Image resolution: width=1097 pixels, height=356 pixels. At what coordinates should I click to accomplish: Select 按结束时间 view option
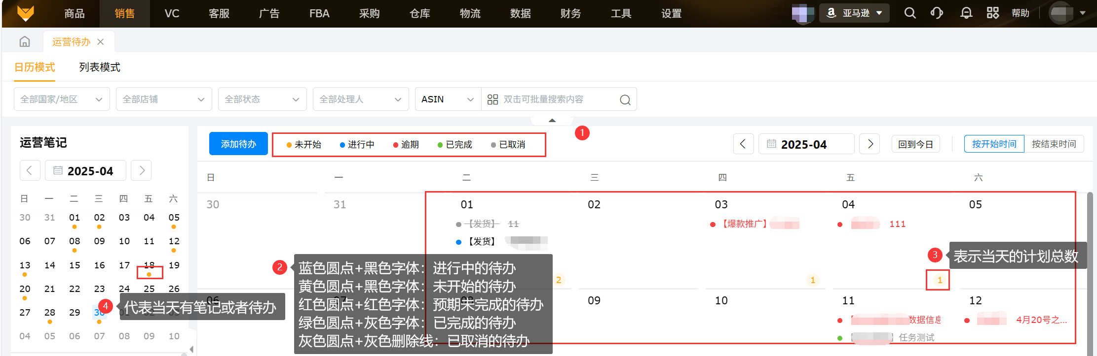click(1054, 144)
